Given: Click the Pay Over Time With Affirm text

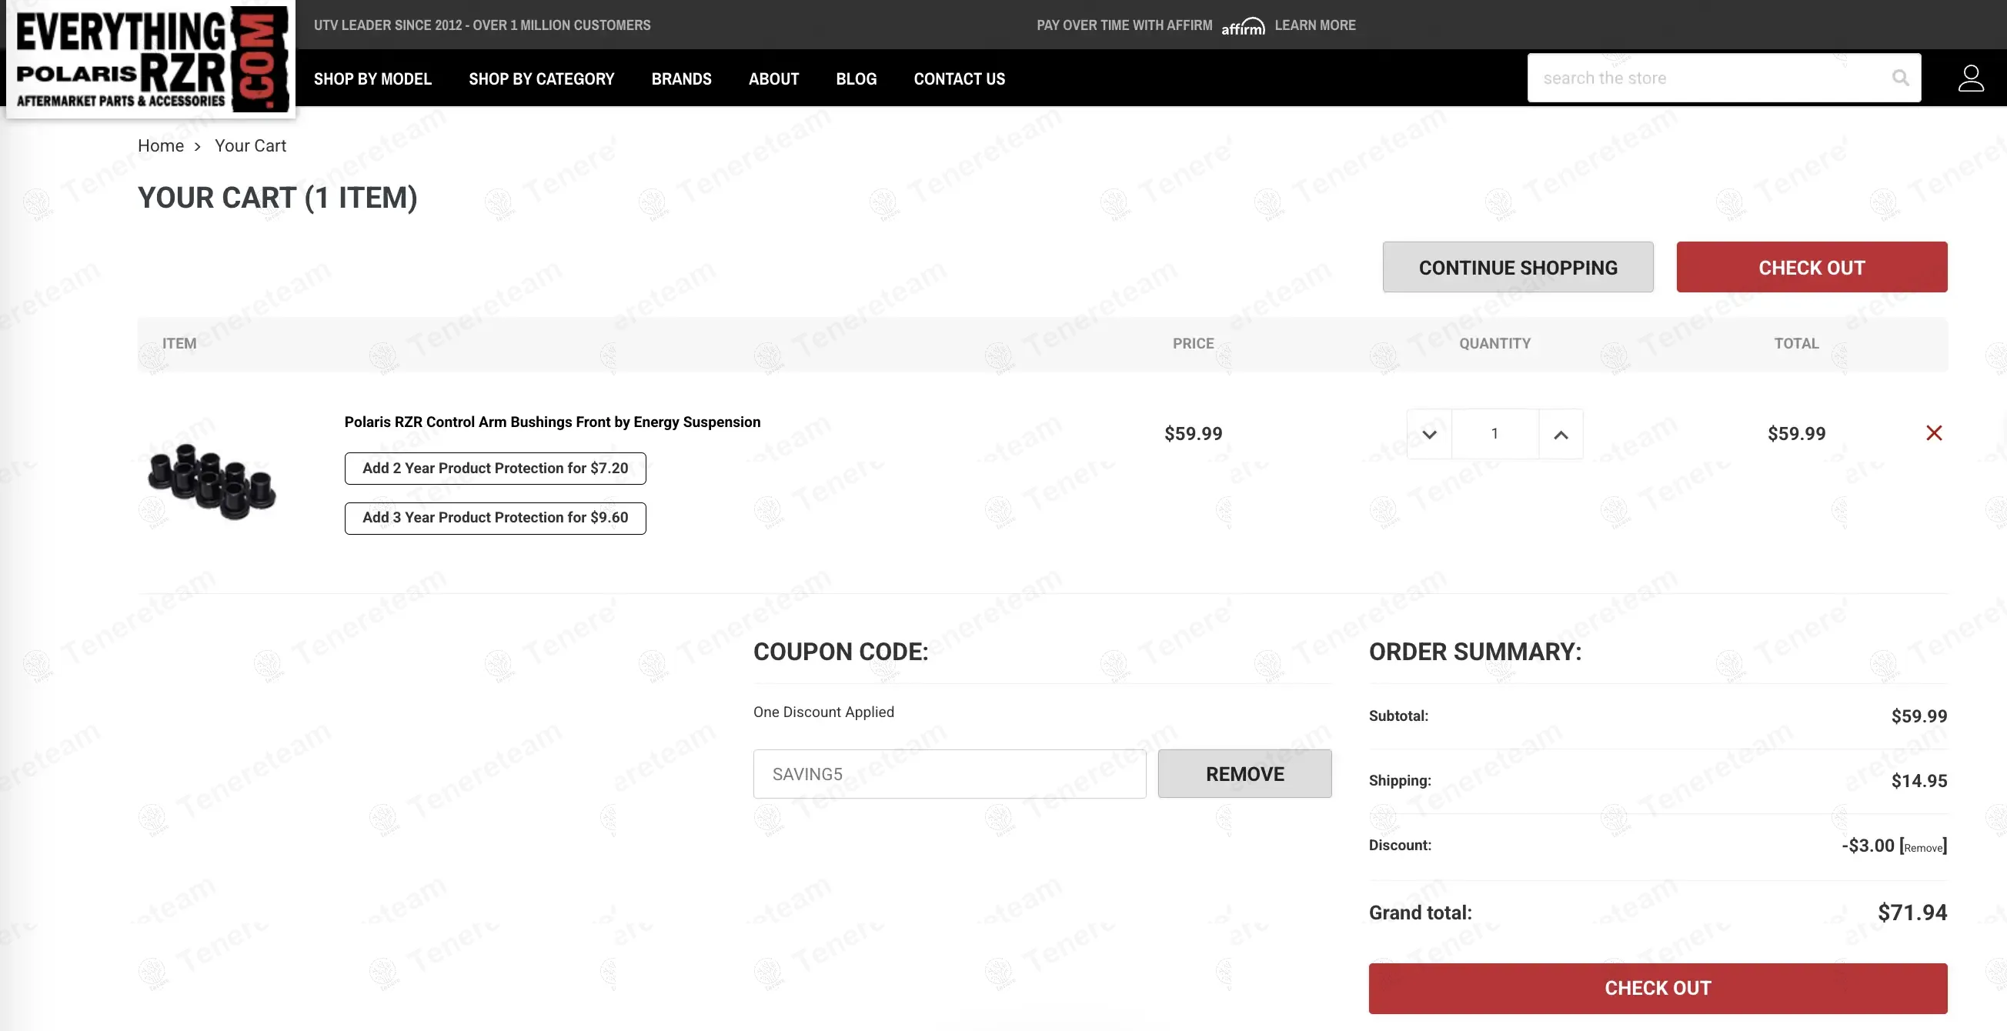Looking at the screenshot, I should (x=1124, y=25).
